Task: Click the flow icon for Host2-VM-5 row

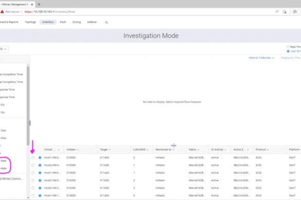Action: pos(40,181)
